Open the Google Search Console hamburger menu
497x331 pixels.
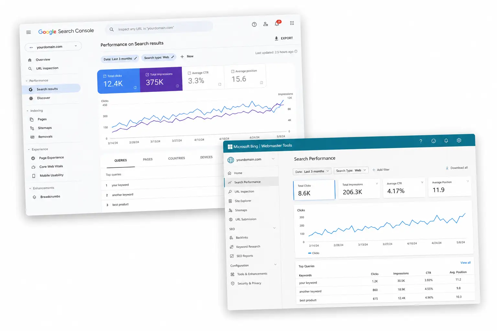[x=28, y=32]
